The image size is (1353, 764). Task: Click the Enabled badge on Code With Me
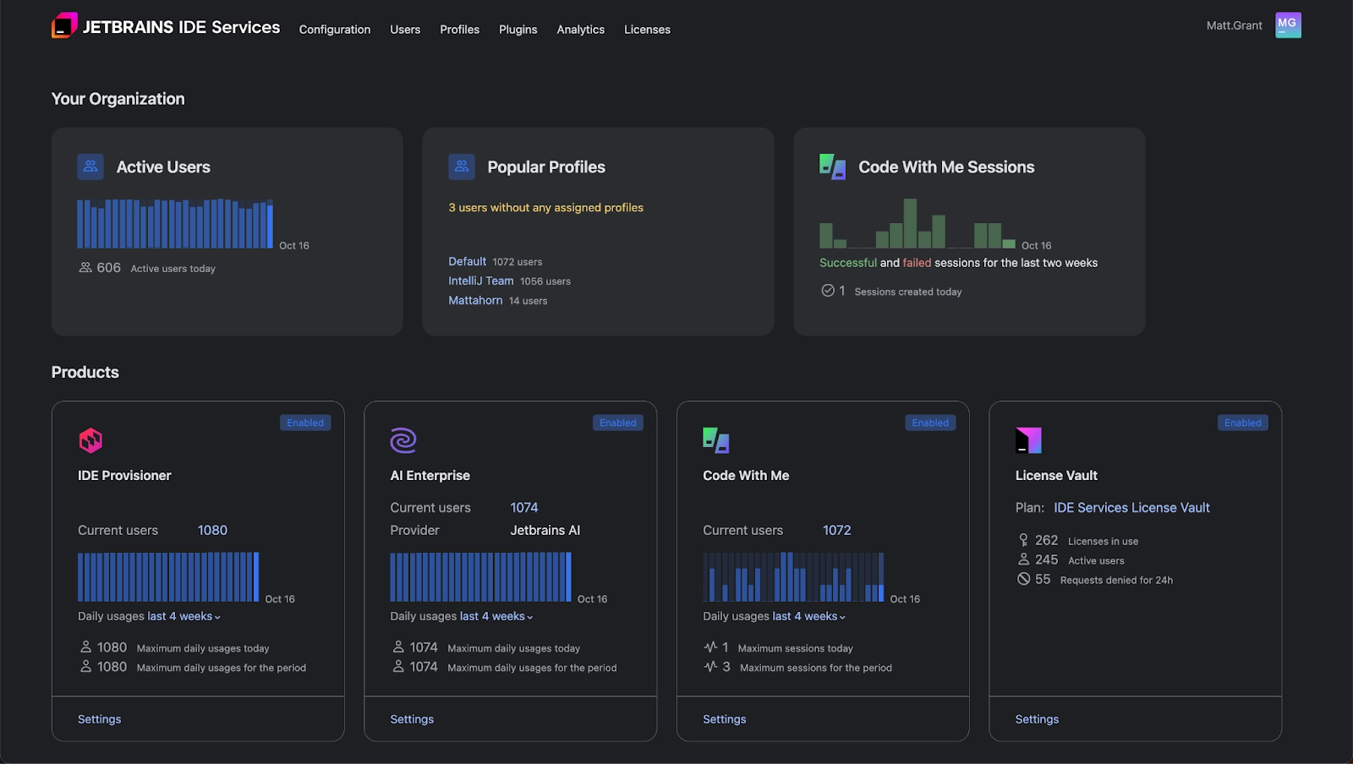[930, 423]
